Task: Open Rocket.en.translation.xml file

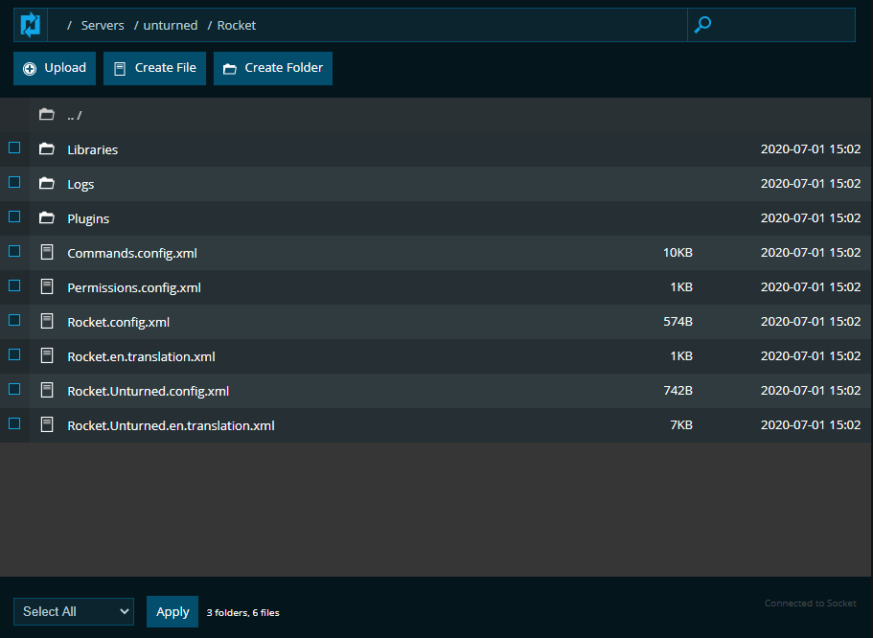Action: click(141, 356)
